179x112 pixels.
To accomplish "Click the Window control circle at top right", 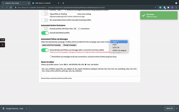I will pos(176,3).
